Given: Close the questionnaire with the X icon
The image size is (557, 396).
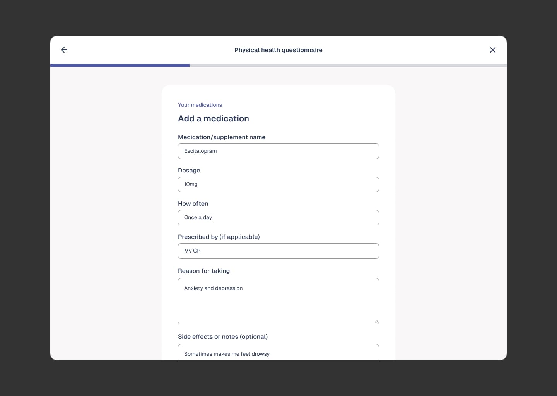Looking at the screenshot, I should (x=492, y=50).
